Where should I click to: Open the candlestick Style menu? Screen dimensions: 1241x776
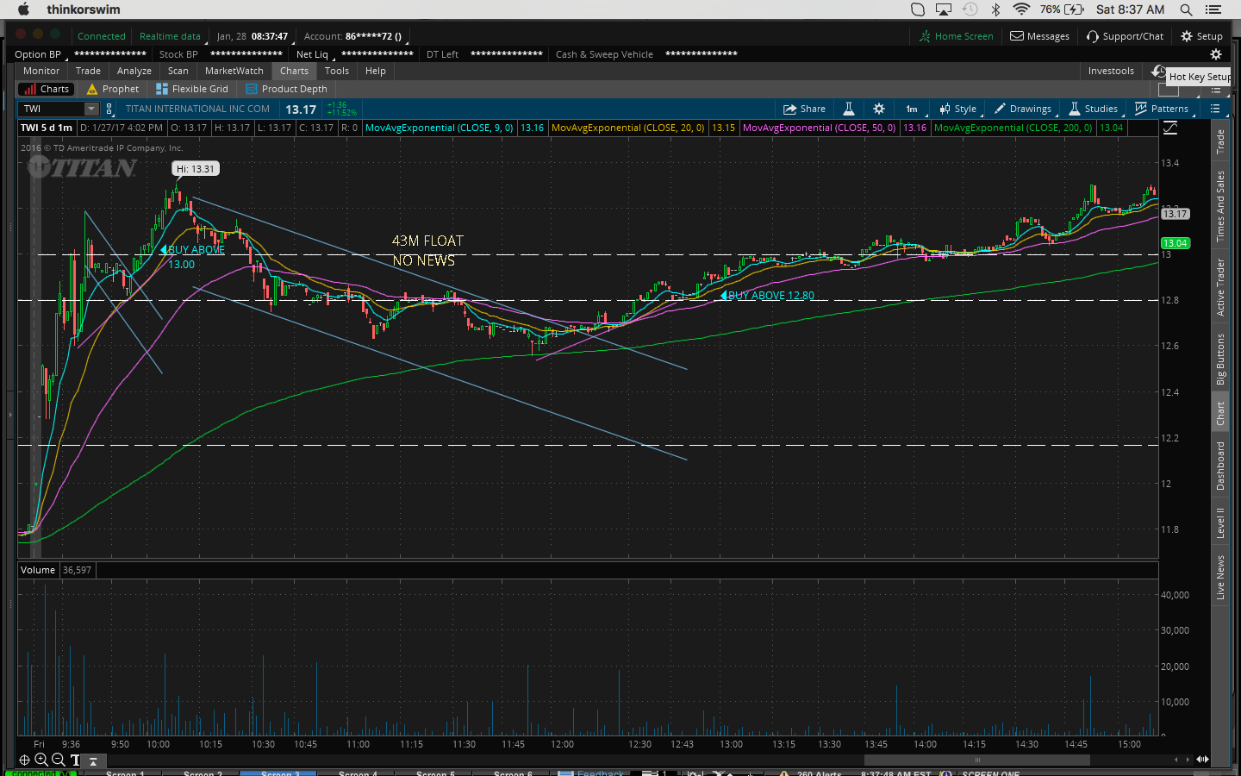click(958, 109)
